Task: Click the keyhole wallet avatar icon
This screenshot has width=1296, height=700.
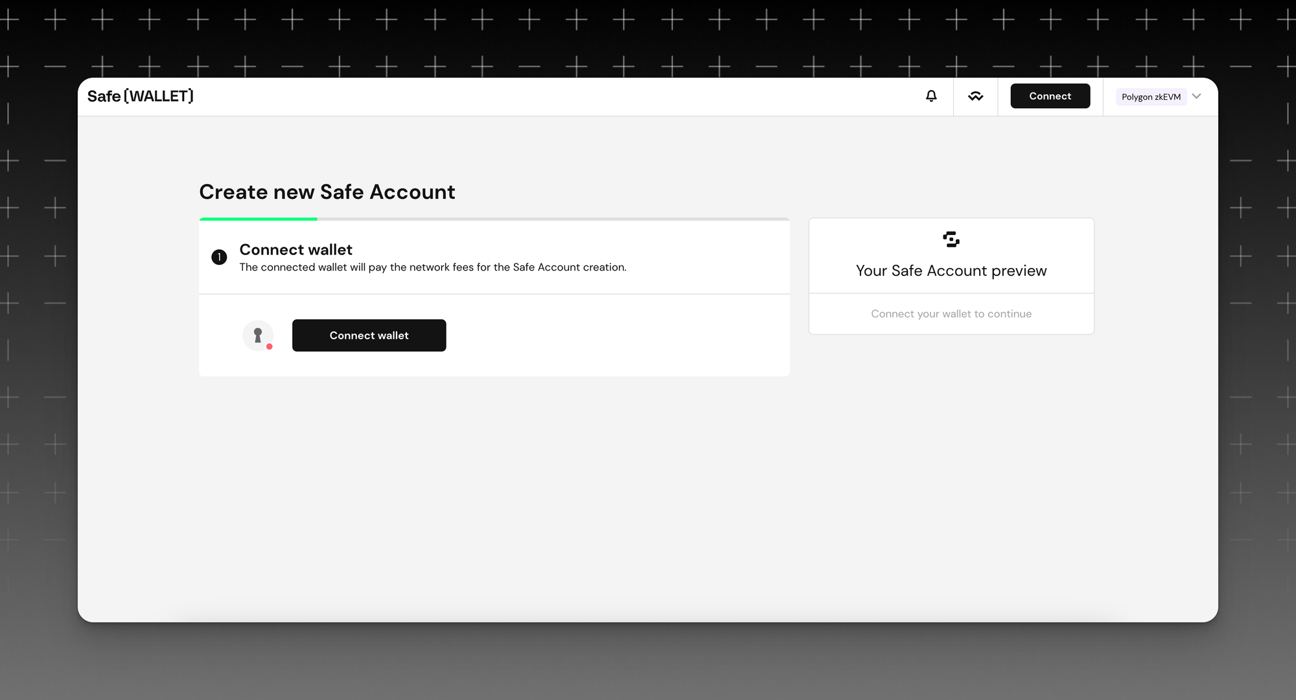Action: coord(257,335)
